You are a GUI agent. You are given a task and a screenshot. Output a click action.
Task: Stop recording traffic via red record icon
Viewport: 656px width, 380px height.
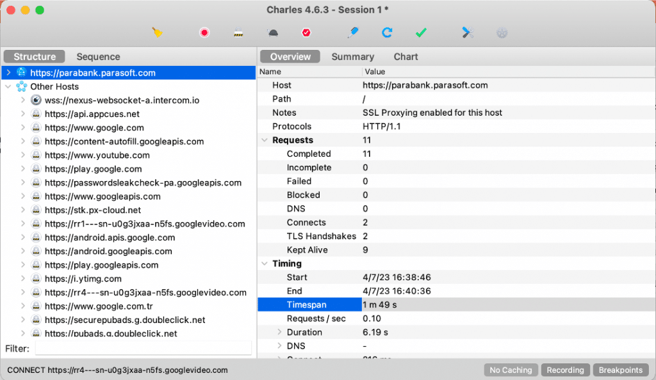(x=204, y=32)
